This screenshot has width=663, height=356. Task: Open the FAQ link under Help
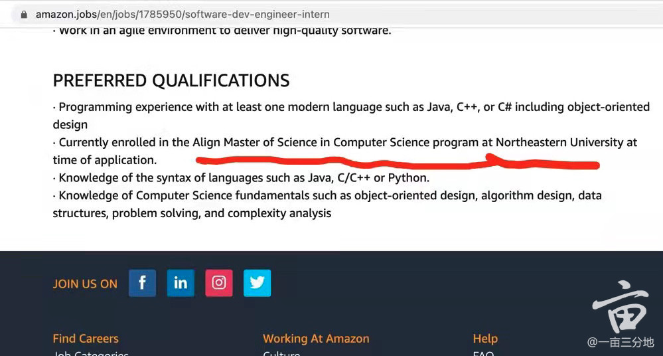483,353
